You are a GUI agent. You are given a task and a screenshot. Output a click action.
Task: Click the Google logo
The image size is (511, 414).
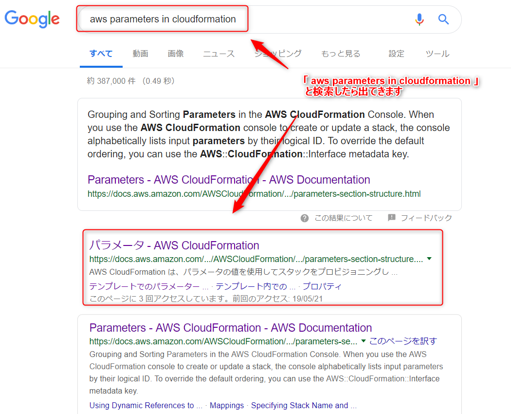[32, 19]
